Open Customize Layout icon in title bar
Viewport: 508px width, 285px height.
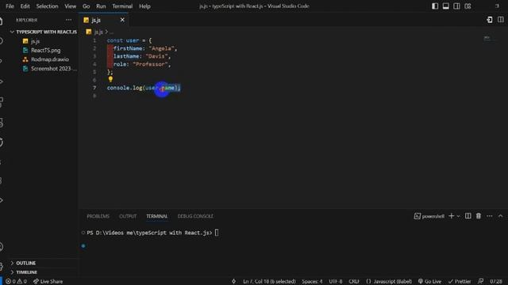[468, 6]
